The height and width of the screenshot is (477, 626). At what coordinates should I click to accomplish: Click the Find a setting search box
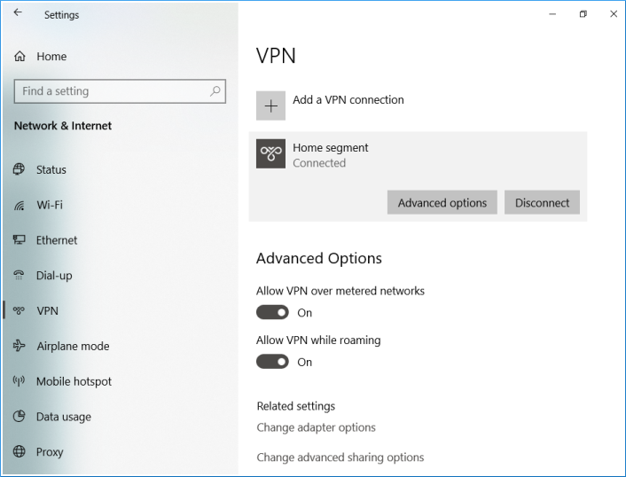tap(111, 91)
